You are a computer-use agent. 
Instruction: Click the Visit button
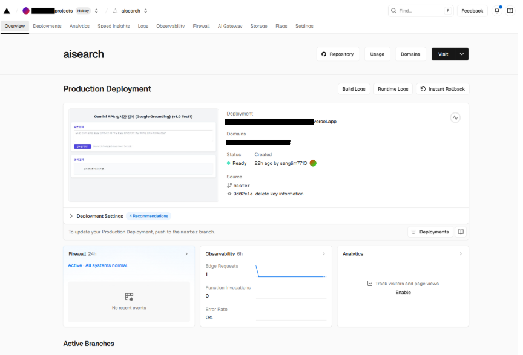(x=443, y=54)
